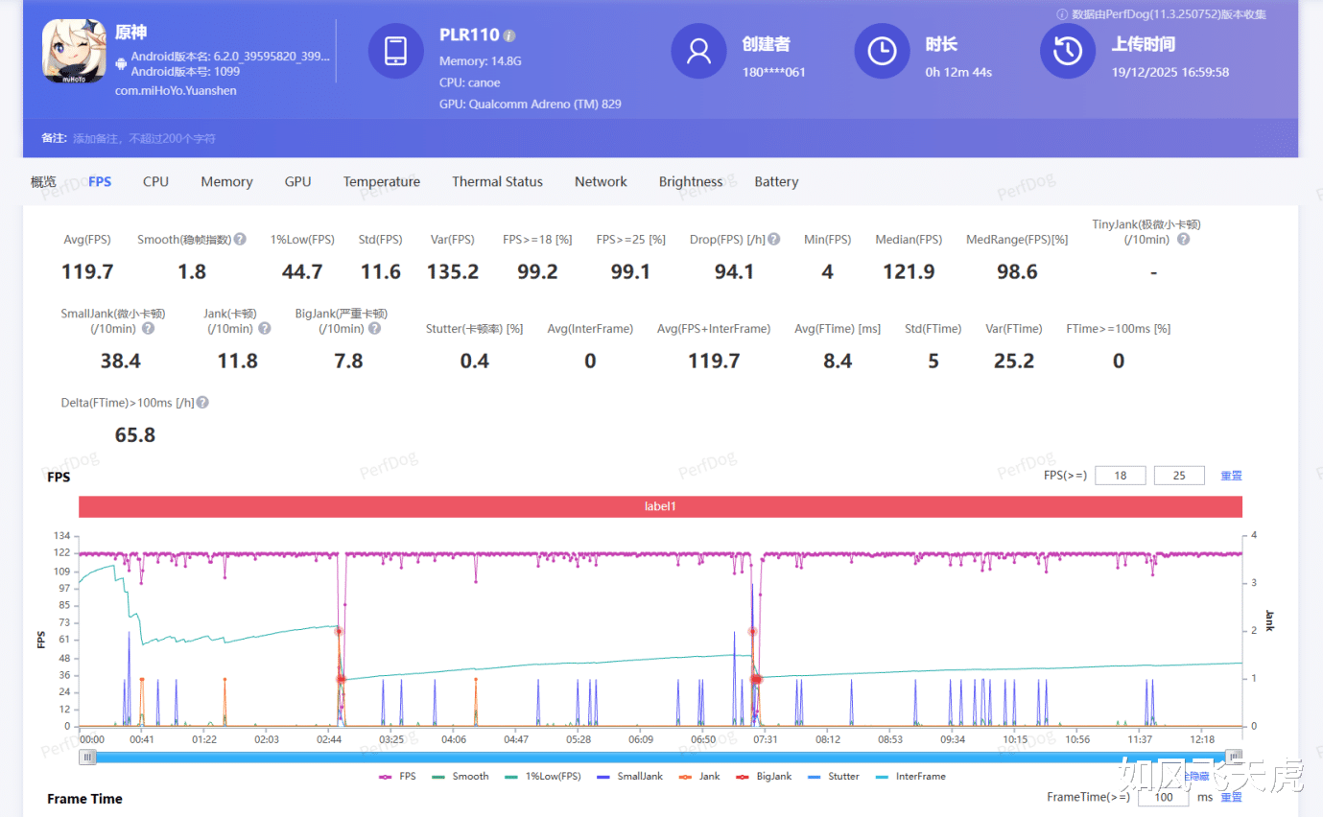Click 重置 link beside the FPS threshold fields

click(x=1231, y=476)
